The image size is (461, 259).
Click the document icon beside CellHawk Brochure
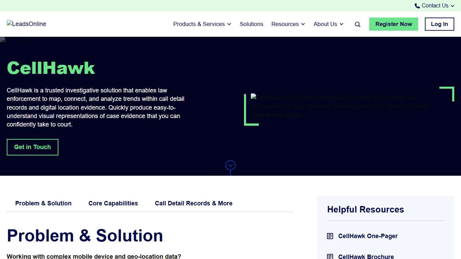click(x=330, y=256)
